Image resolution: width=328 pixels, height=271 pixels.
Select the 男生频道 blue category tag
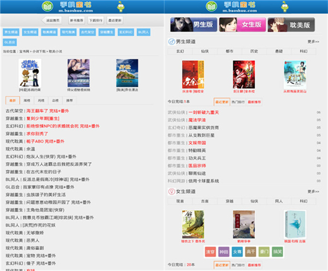[11, 32]
